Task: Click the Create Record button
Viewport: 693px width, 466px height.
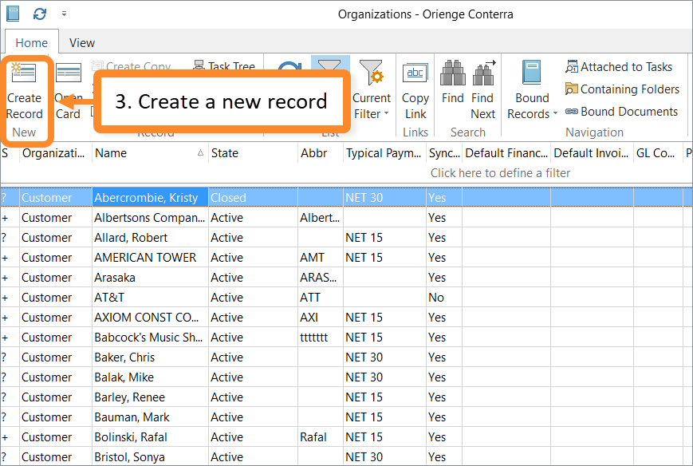Action: (x=24, y=92)
